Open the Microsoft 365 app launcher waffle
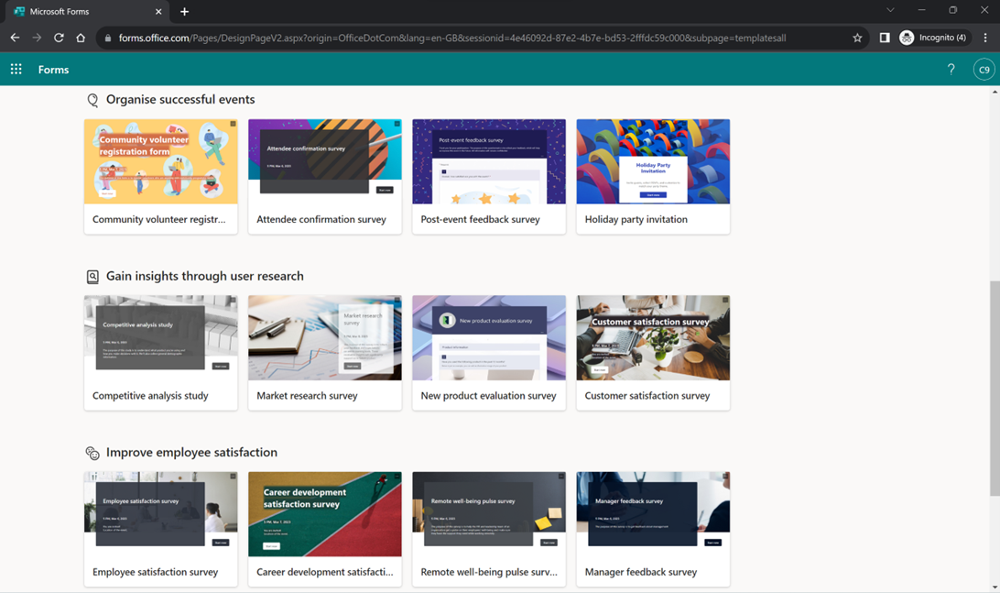This screenshot has width=1000, height=593. pos(16,69)
